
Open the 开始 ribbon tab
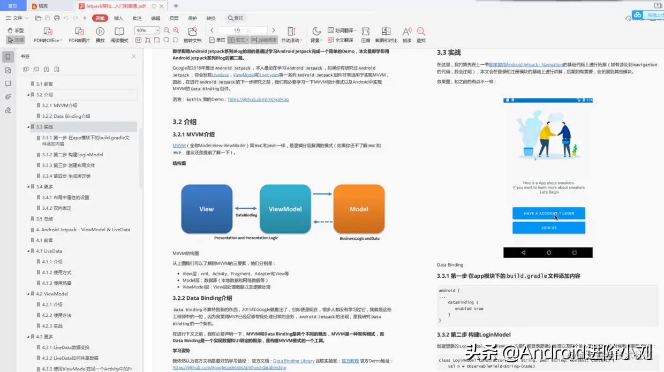(x=100, y=18)
